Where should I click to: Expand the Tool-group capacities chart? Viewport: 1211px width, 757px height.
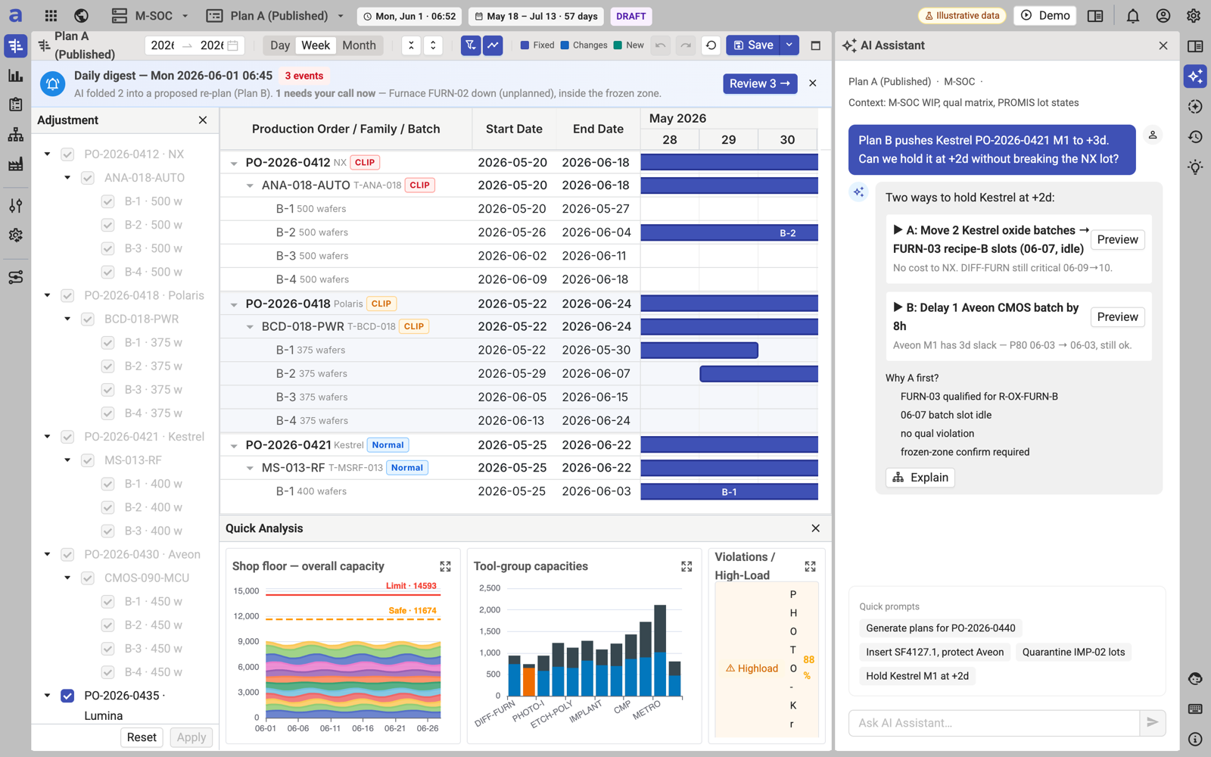coord(686,566)
